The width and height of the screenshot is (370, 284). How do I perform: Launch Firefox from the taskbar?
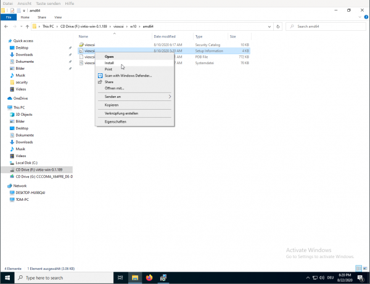[149, 278]
